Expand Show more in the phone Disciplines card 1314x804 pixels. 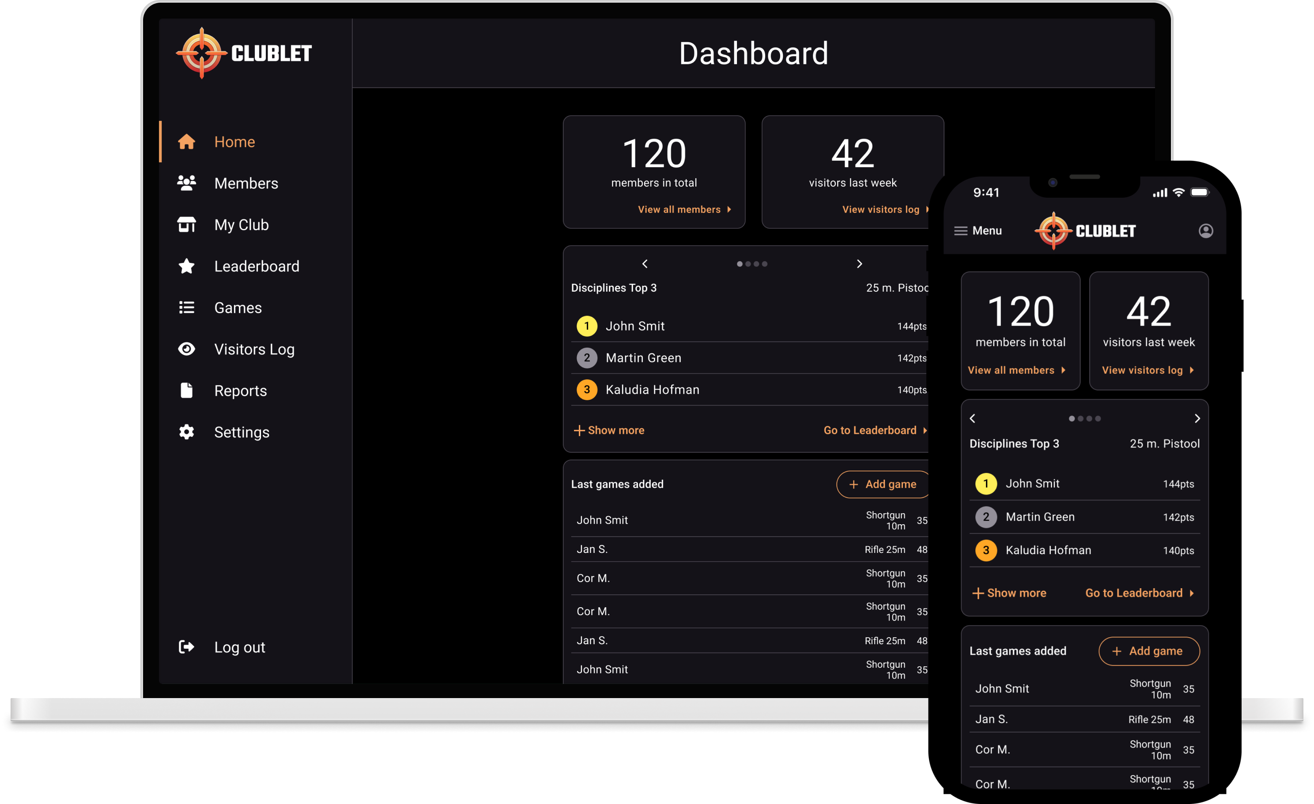click(x=1009, y=593)
